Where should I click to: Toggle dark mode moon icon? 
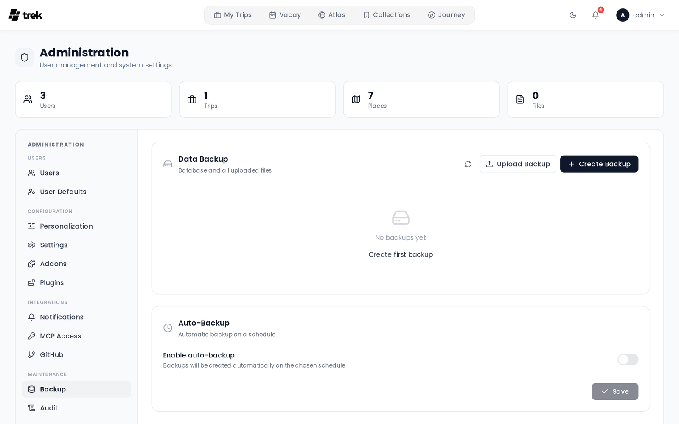pos(573,15)
